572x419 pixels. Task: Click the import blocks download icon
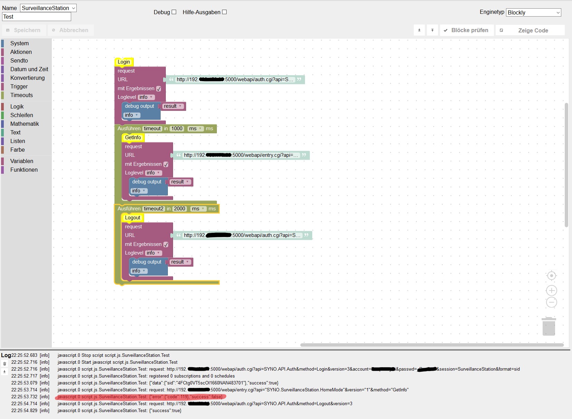tap(419, 30)
